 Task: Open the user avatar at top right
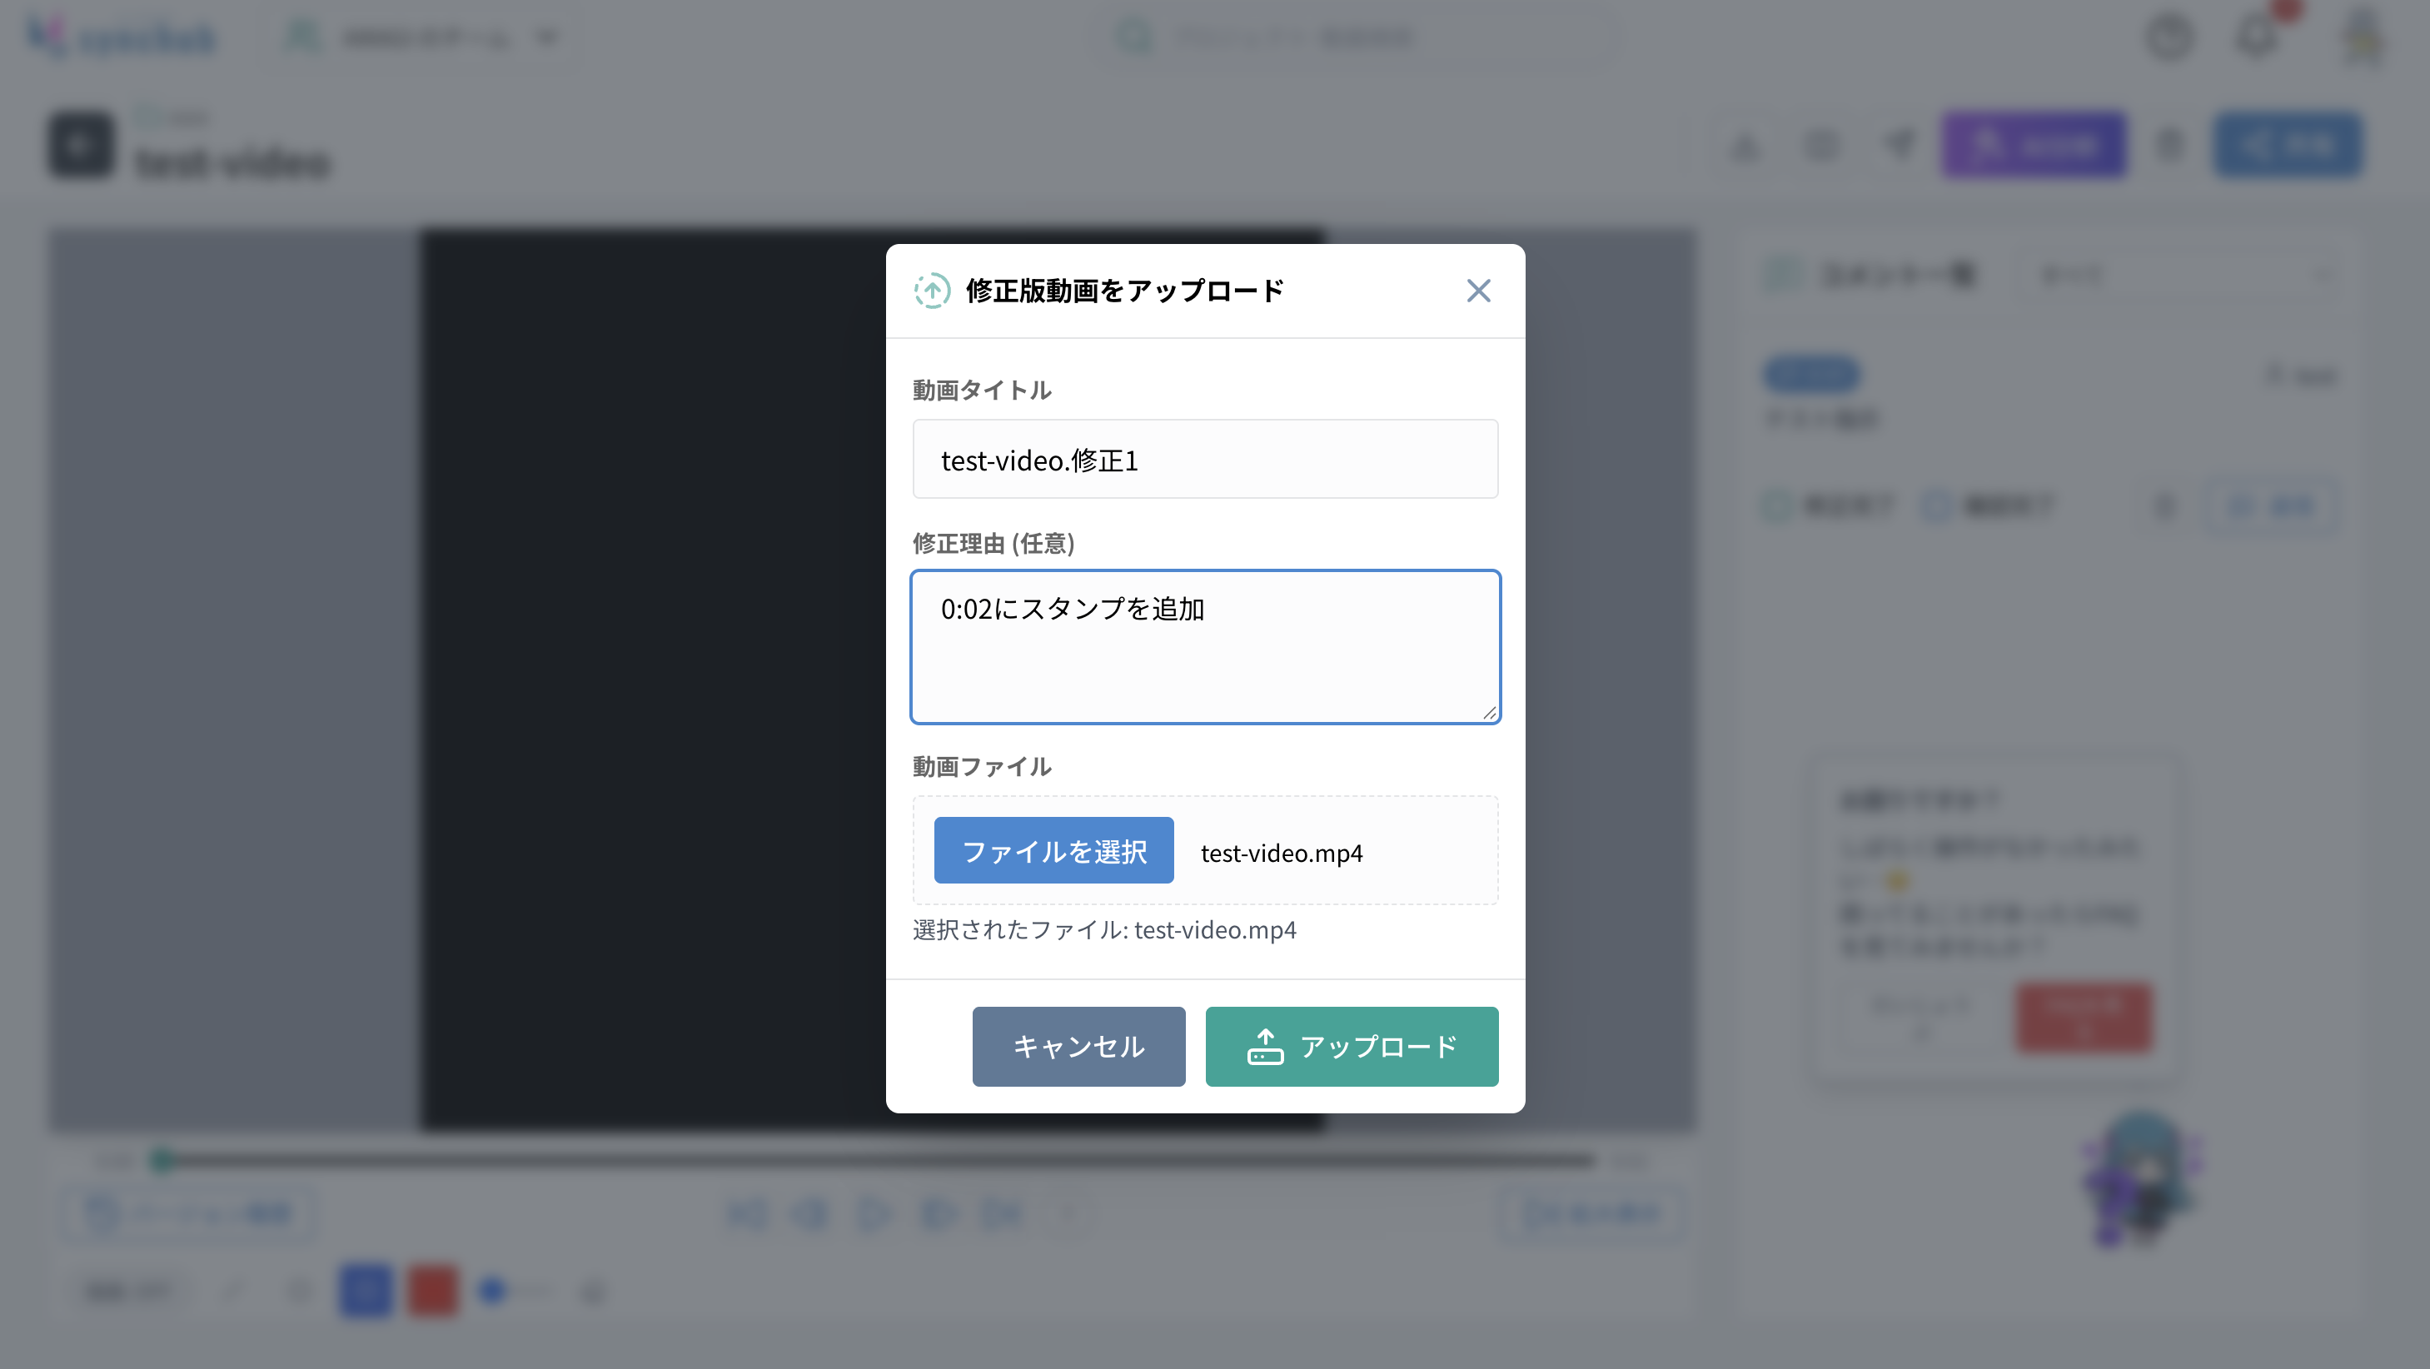pyautogui.click(x=2362, y=37)
